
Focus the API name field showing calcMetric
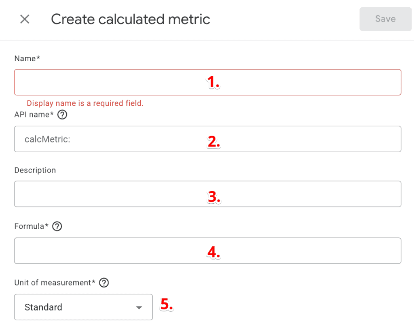[x=207, y=139]
